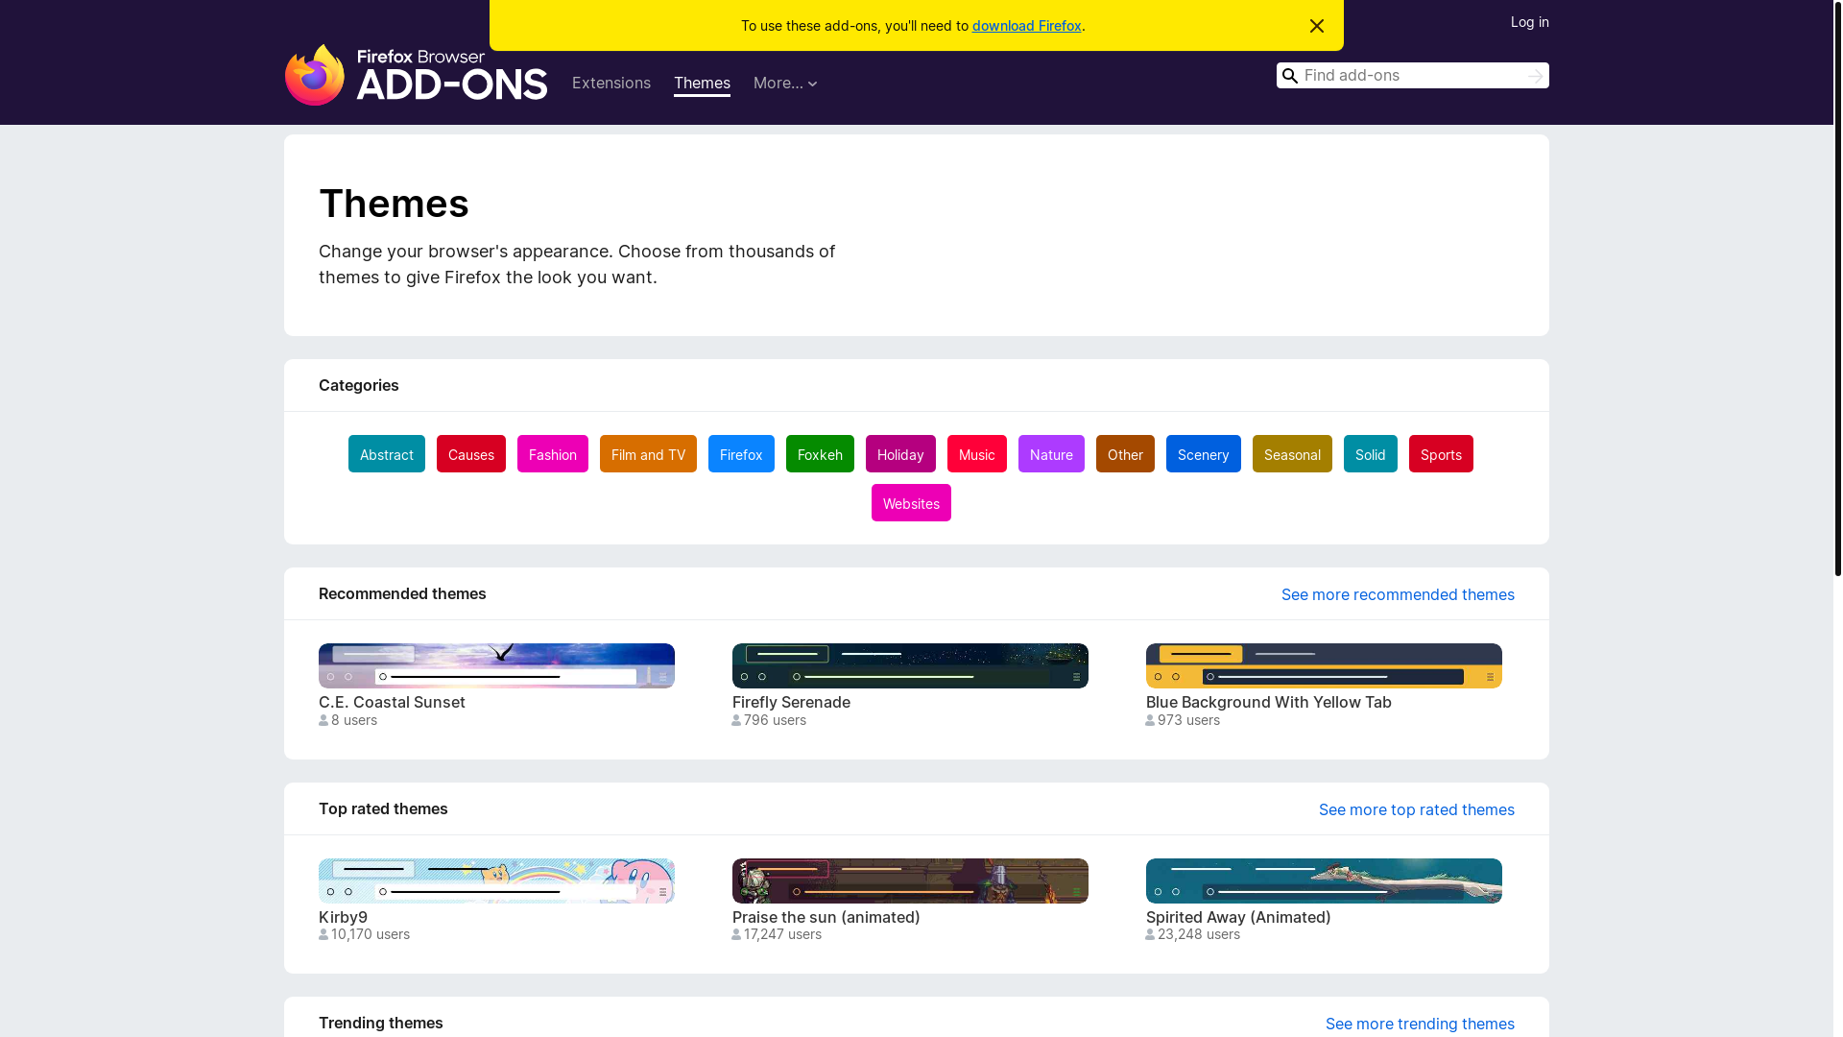Screen dimensions: 1843x1037
Task: Choose the Causes category
Action: [x=471, y=454]
